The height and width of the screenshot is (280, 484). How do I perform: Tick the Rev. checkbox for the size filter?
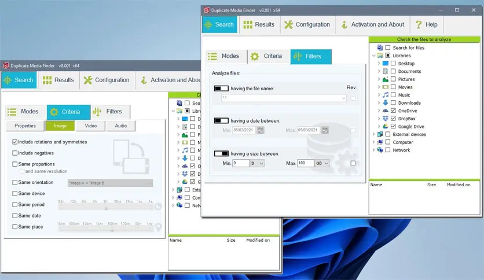[353, 163]
